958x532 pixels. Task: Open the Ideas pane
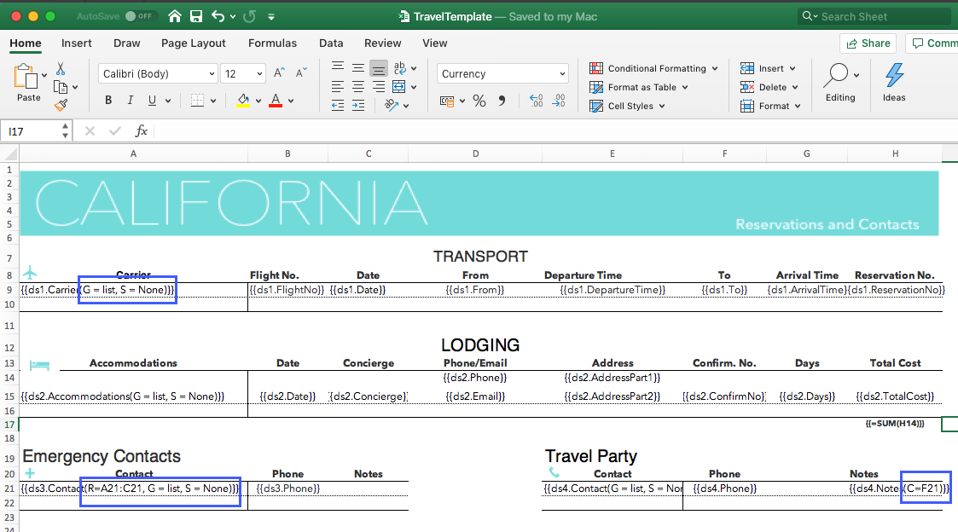(894, 82)
